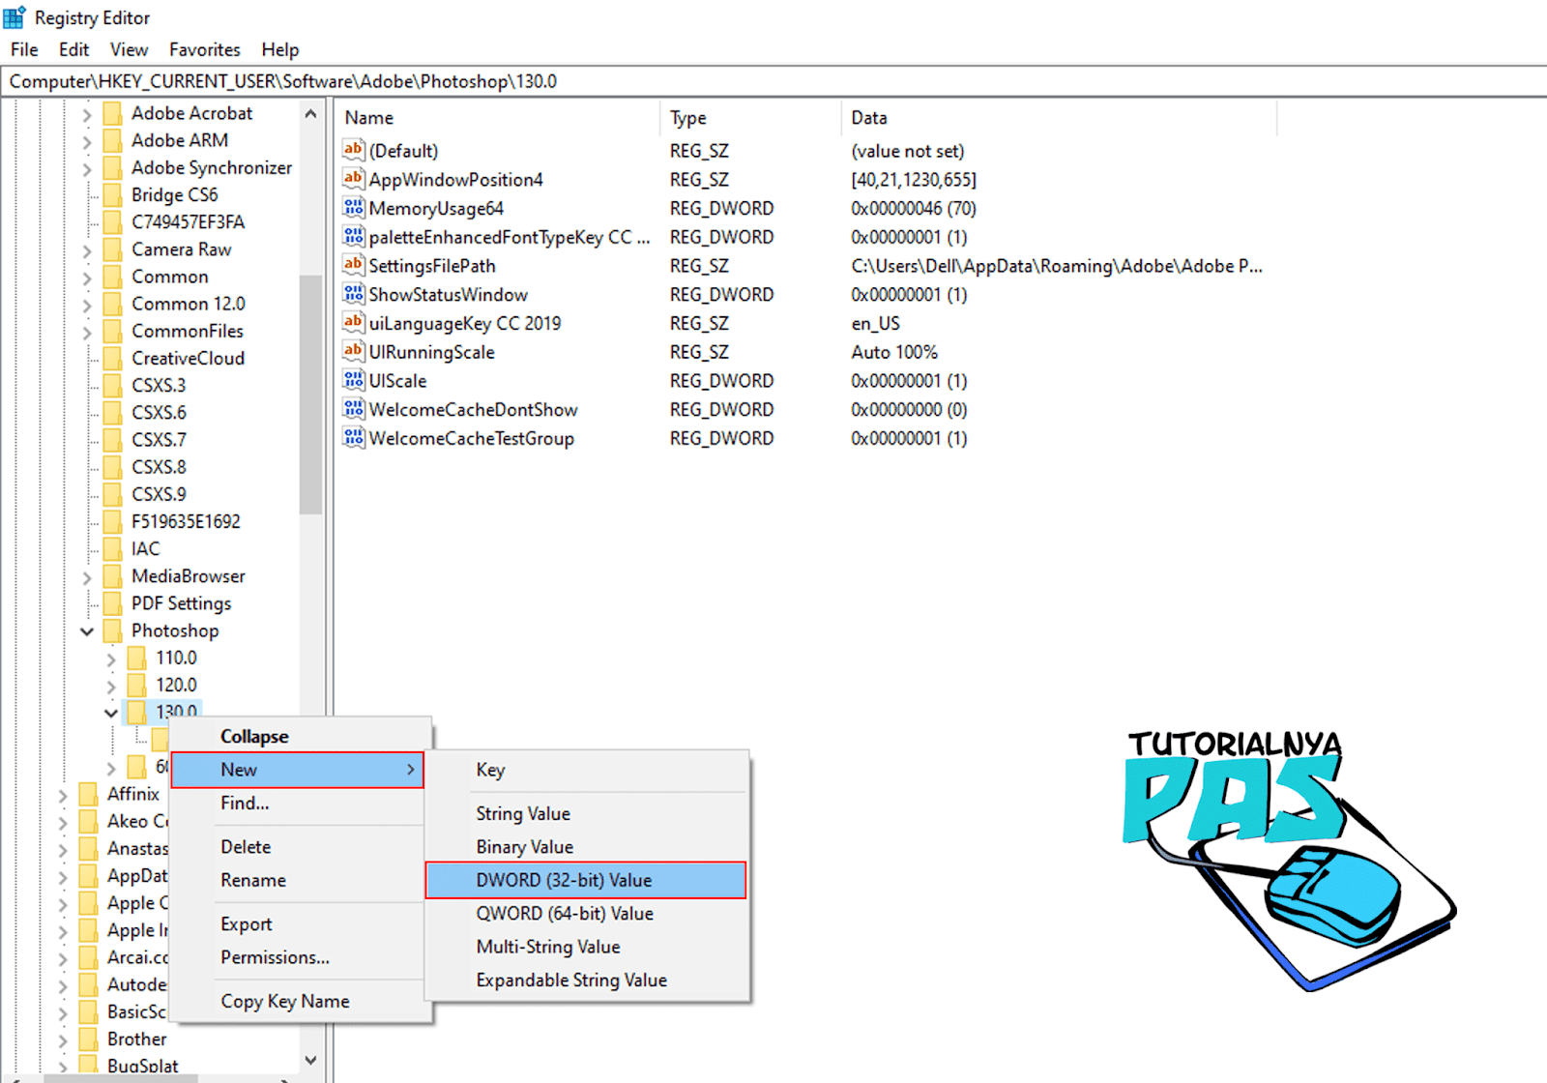The width and height of the screenshot is (1547, 1083).
Task: Choose Rename in the context menu
Action: click(x=298, y=880)
